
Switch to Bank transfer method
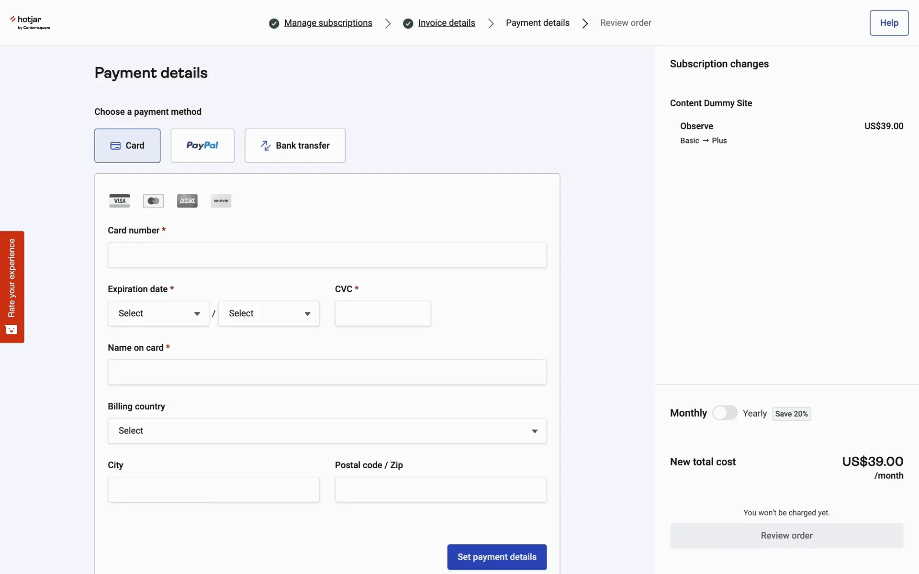295,145
